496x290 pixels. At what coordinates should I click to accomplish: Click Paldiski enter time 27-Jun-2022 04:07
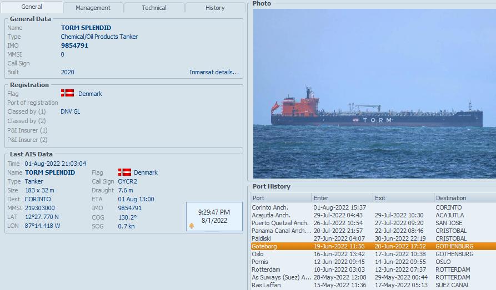[x=339, y=238]
